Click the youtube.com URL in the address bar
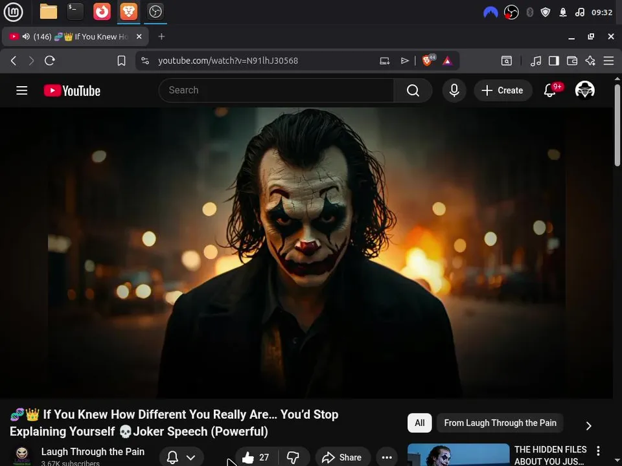Screen dimensions: 622x466 [x=228, y=61]
